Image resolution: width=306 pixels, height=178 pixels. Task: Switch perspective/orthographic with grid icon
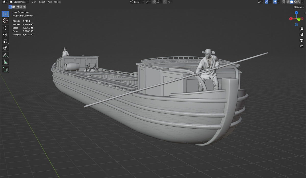click(302, 46)
